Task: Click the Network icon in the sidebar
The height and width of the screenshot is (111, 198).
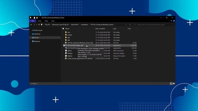Action: pos(33,41)
